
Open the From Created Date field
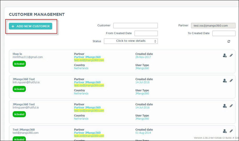point(146,33)
